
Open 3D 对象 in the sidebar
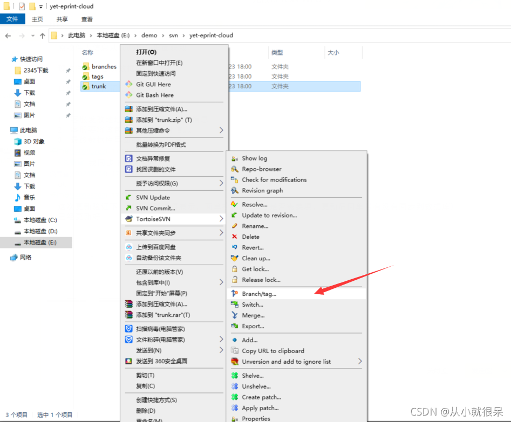pos(34,141)
